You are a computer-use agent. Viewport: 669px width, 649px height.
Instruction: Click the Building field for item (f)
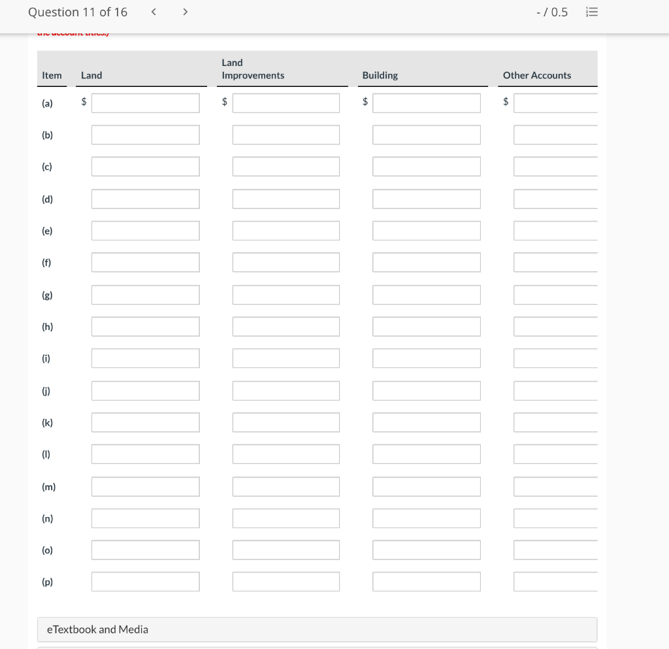(426, 263)
